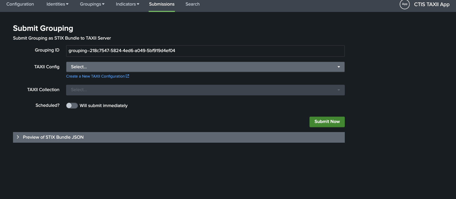Viewport: 456px width, 199px height.
Task: Go to the Search page
Action: coord(192,4)
